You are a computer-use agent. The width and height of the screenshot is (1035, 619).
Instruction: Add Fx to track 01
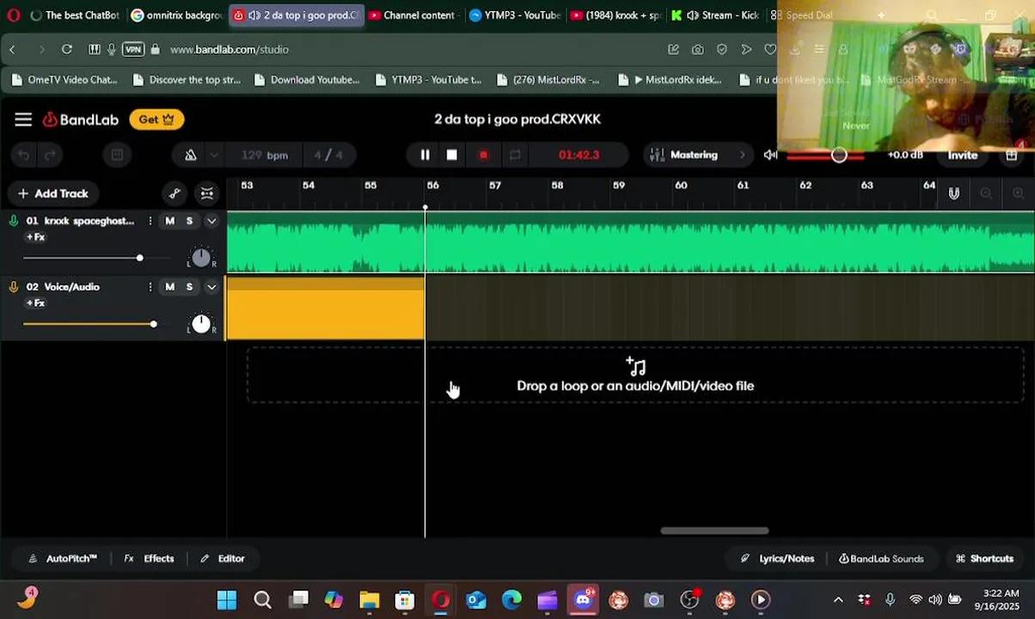pos(35,237)
